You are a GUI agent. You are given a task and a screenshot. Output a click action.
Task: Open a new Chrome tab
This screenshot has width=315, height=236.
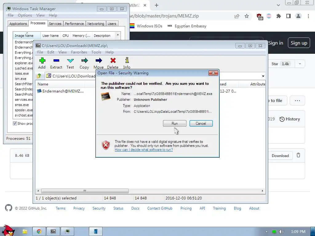[157, 5]
